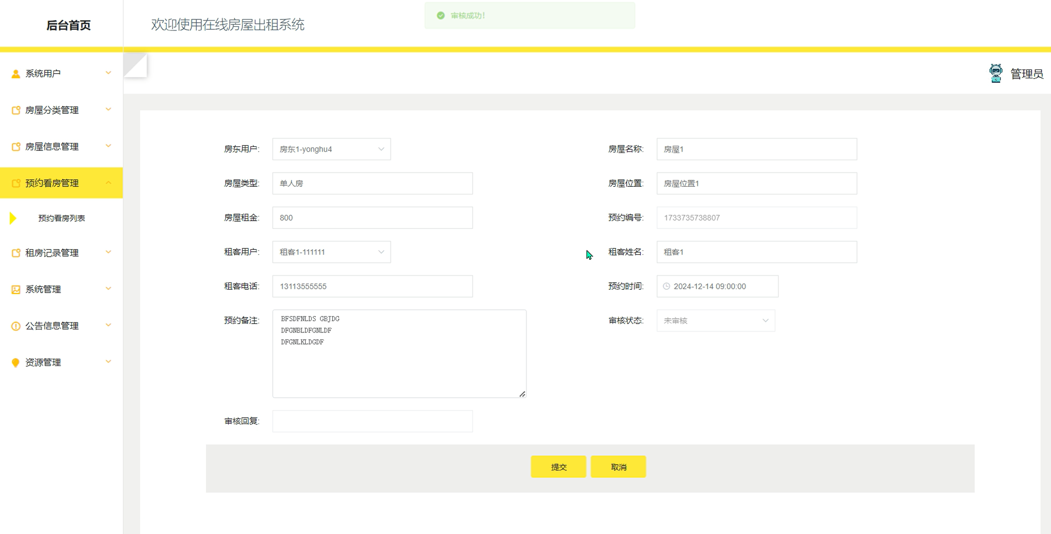Click the 租房记录管理 sidebar icon

tap(16, 253)
